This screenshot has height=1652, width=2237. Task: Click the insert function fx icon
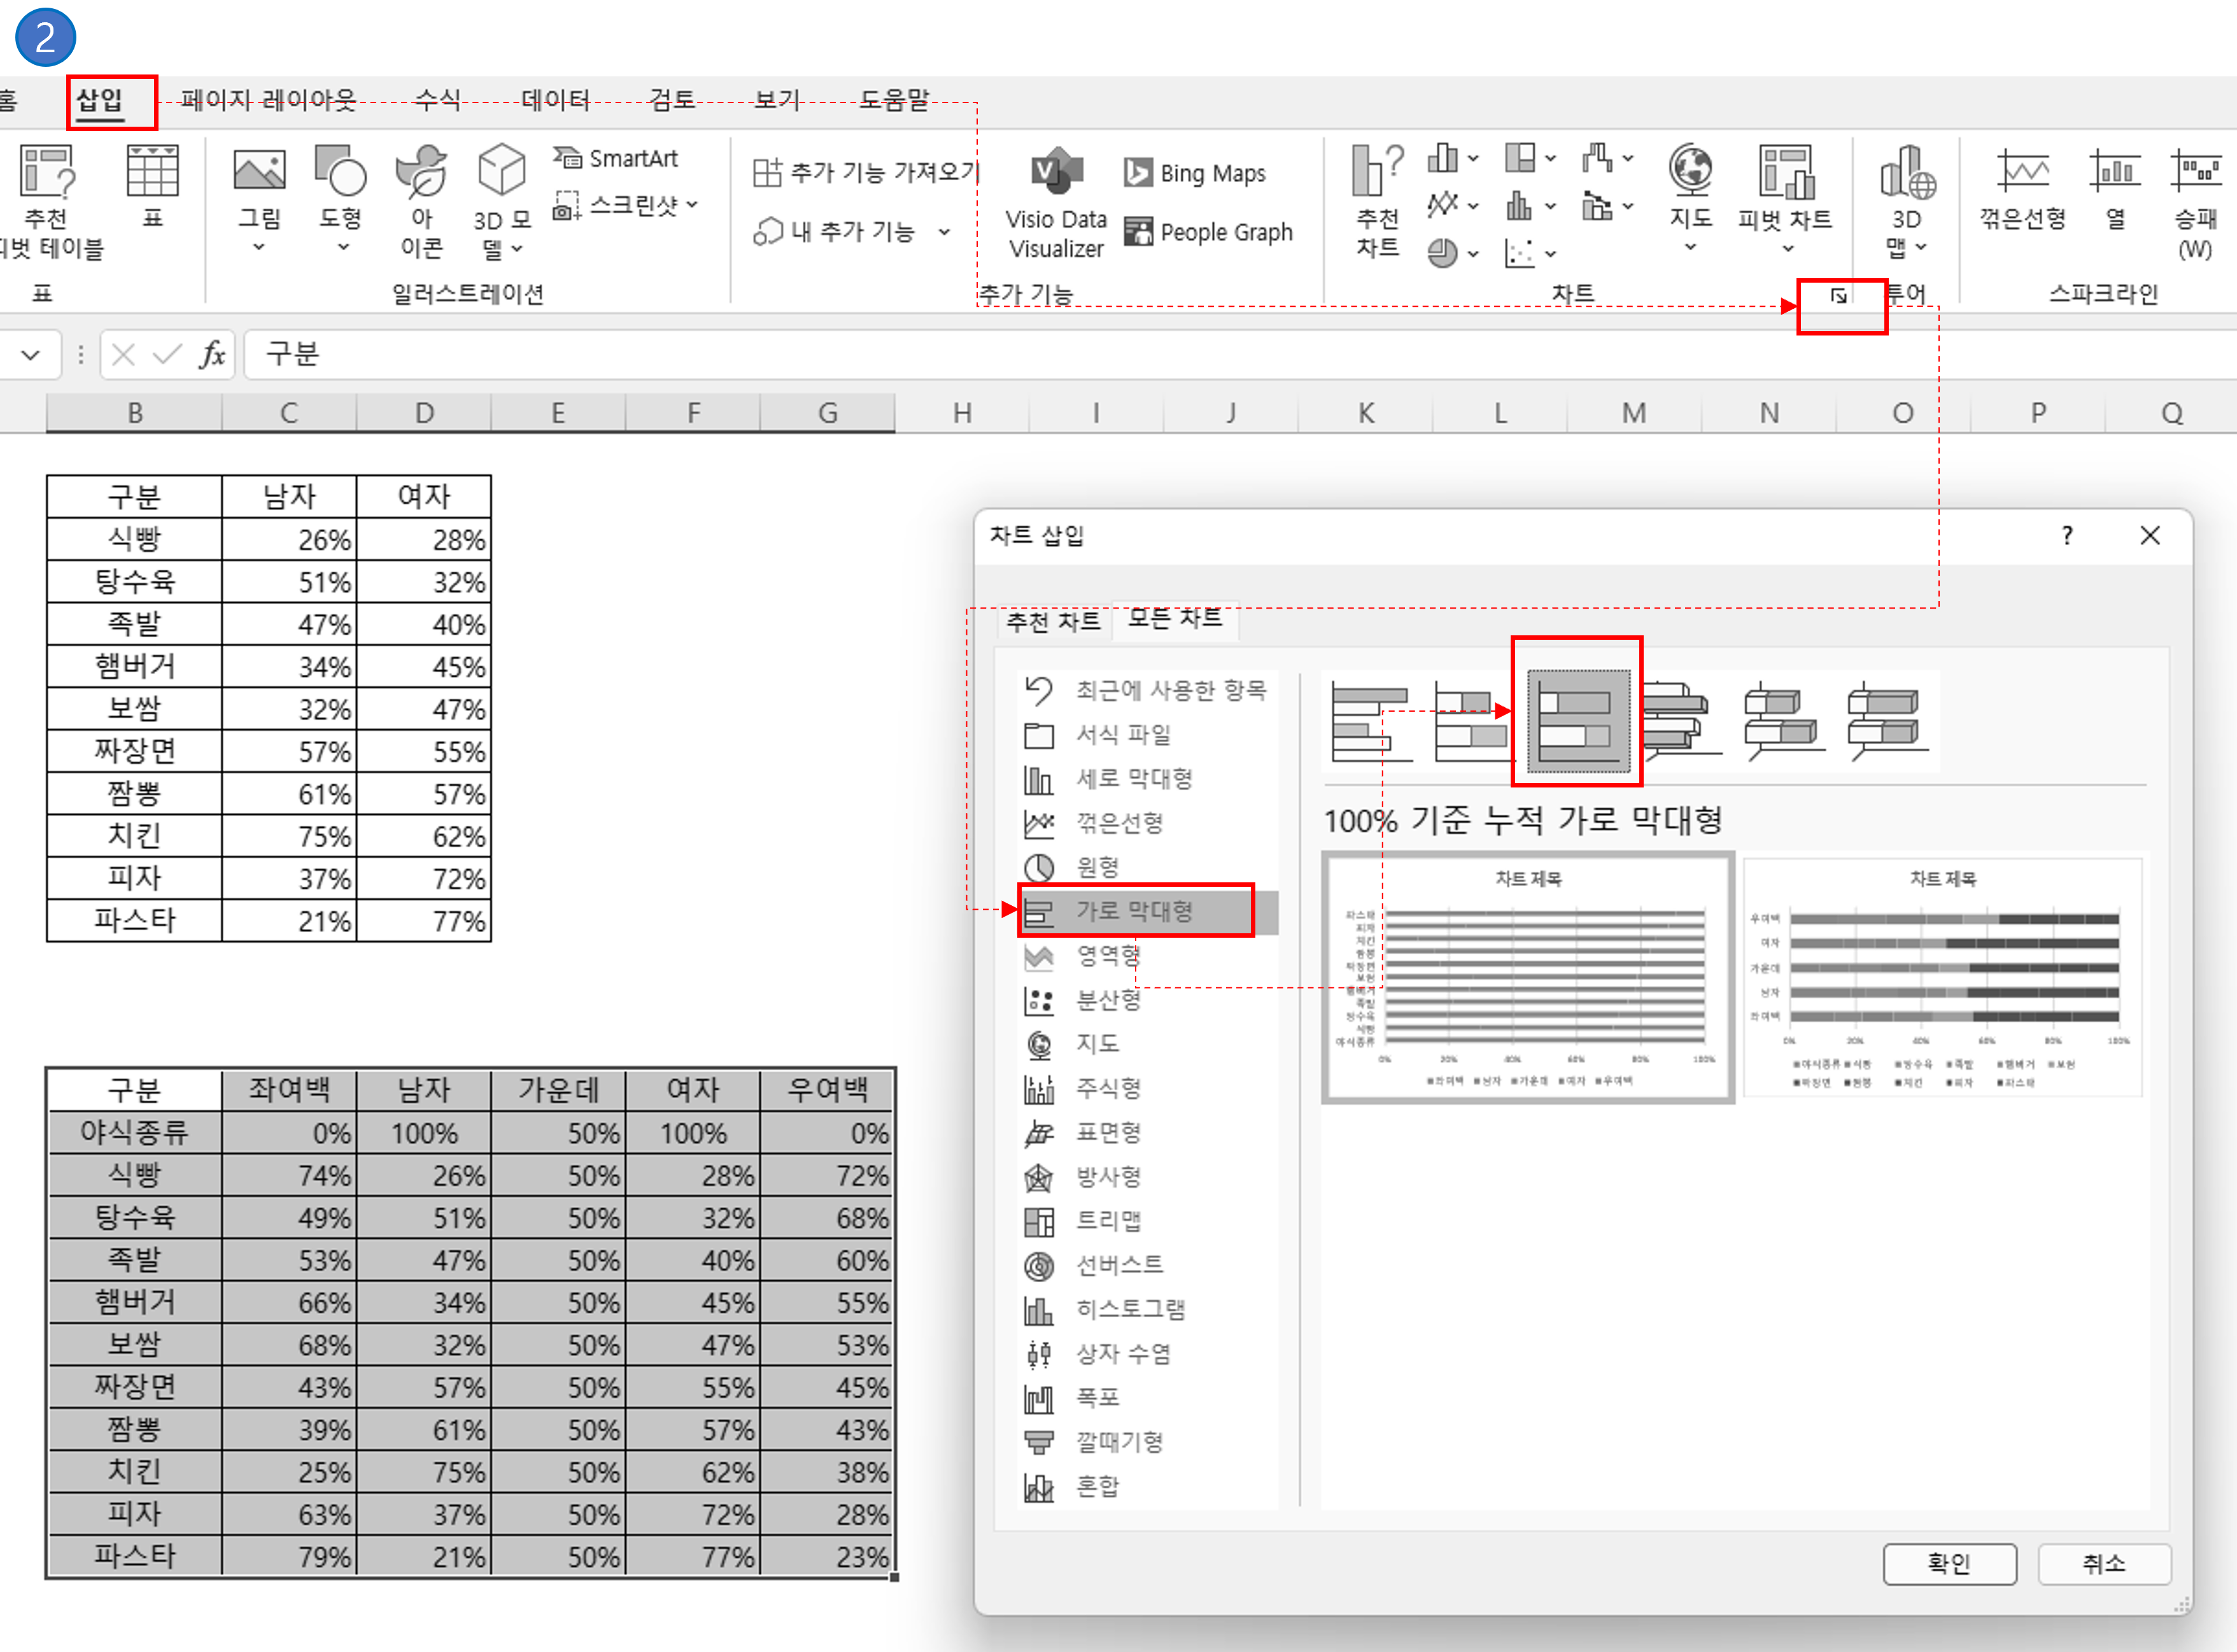212,354
